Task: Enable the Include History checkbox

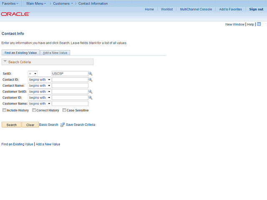Action: (4, 110)
